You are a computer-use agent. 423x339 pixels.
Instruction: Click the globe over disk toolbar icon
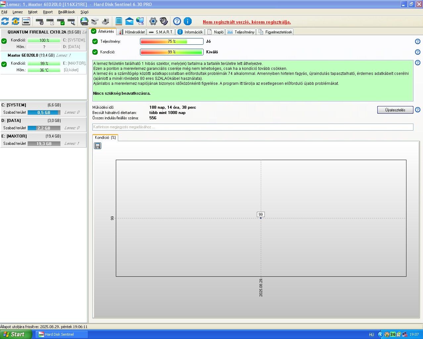click(84, 21)
